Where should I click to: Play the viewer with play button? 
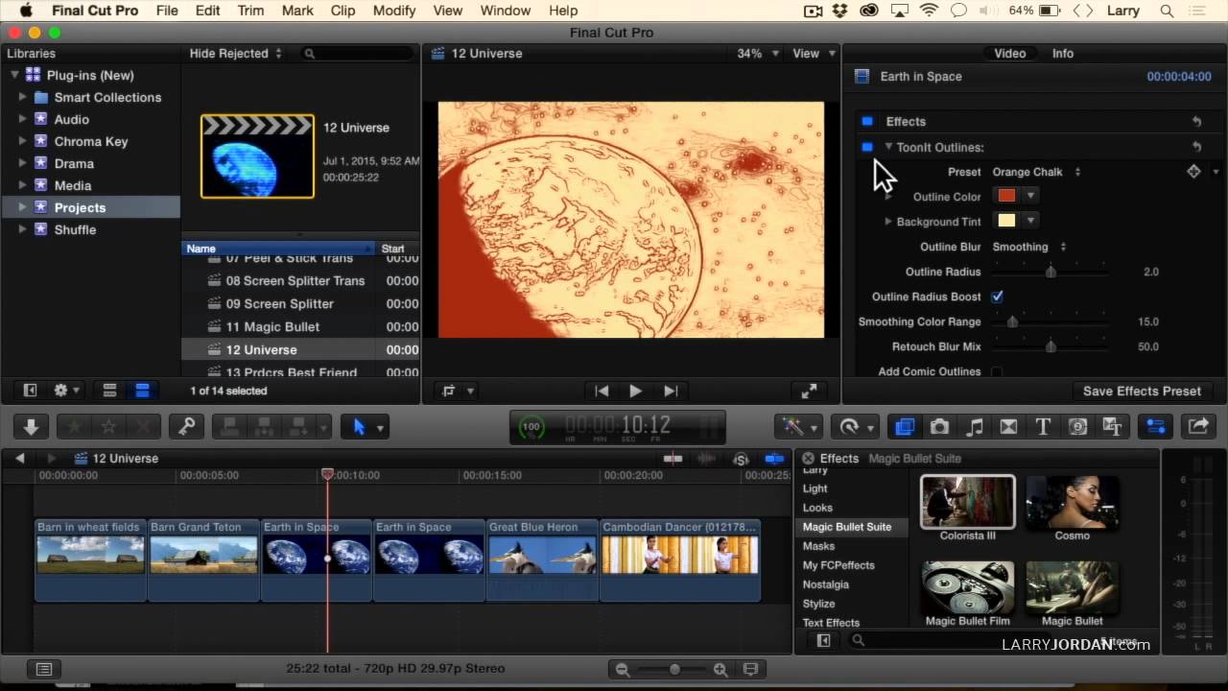pyautogui.click(x=635, y=391)
